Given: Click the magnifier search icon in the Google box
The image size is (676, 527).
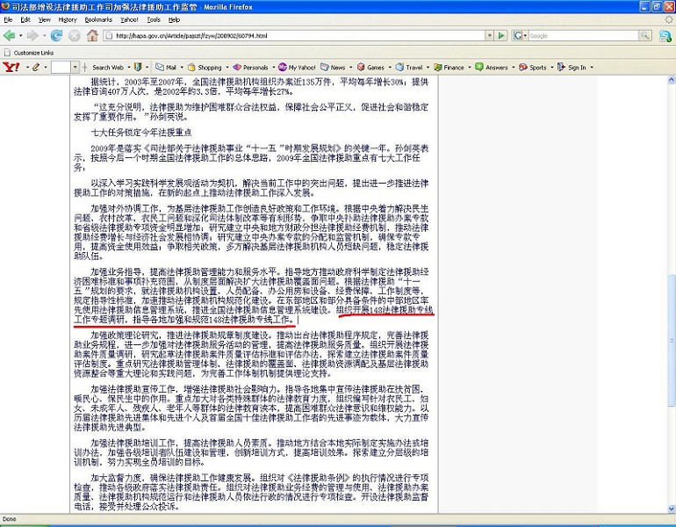Looking at the screenshot, I should (645, 35).
